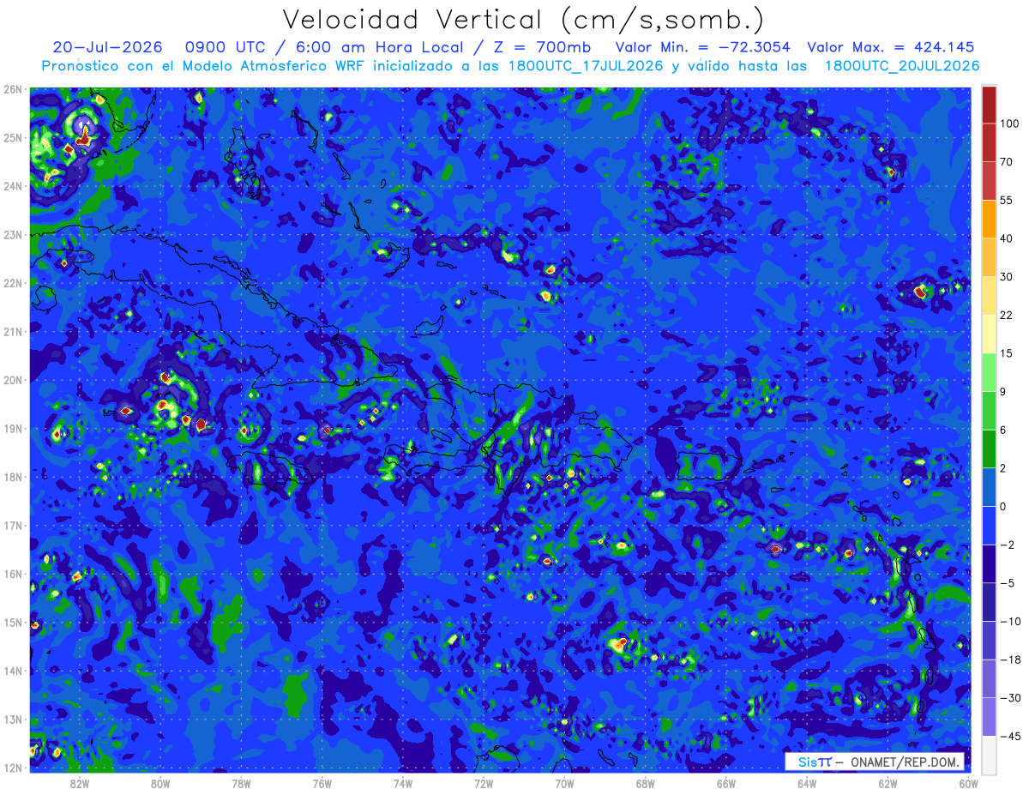The width and height of the screenshot is (1029, 795).
Task: Click the '76W' longitude label
Action: [322, 783]
